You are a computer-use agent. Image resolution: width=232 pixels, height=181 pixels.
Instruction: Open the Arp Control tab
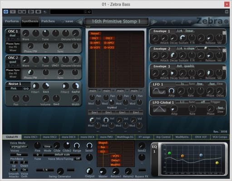pos(163,137)
